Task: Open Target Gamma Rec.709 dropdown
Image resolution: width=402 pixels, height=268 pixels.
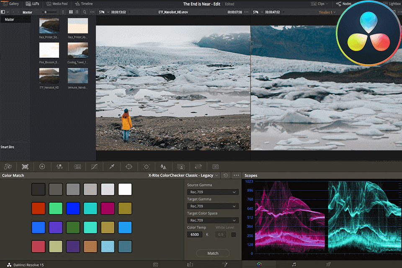Action: [213, 206]
